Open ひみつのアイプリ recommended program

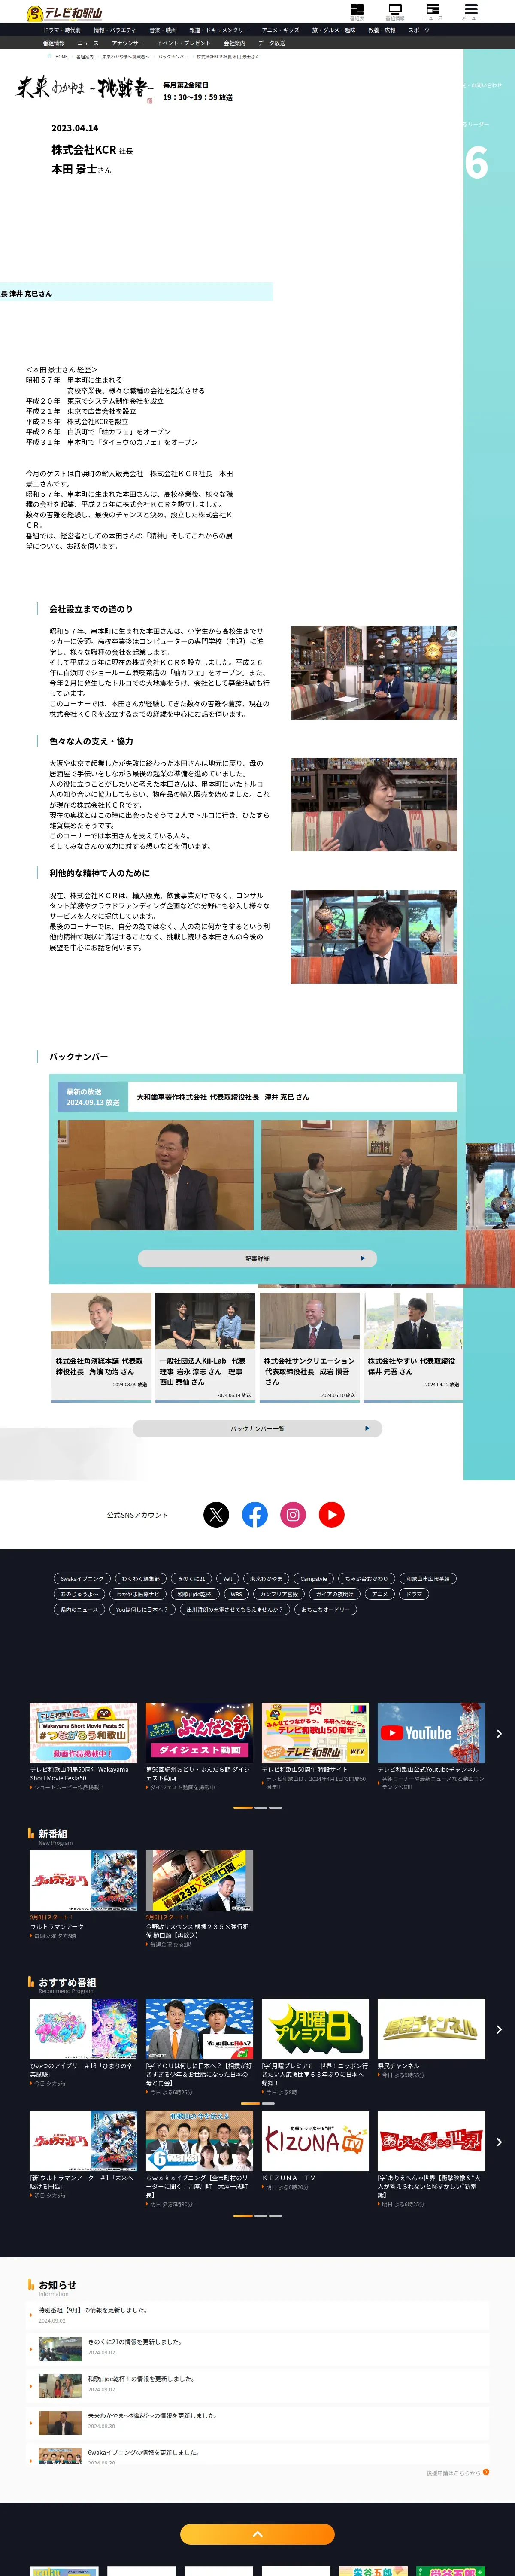[83, 2030]
